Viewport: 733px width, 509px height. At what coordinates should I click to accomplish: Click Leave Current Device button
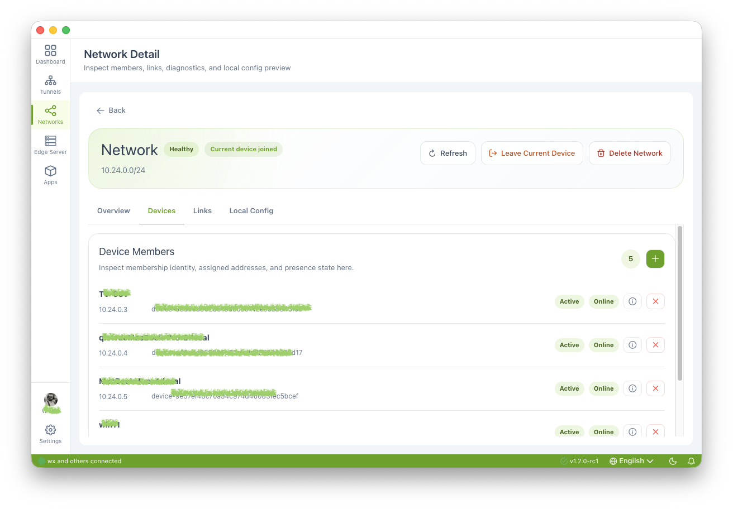tap(532, 153)
